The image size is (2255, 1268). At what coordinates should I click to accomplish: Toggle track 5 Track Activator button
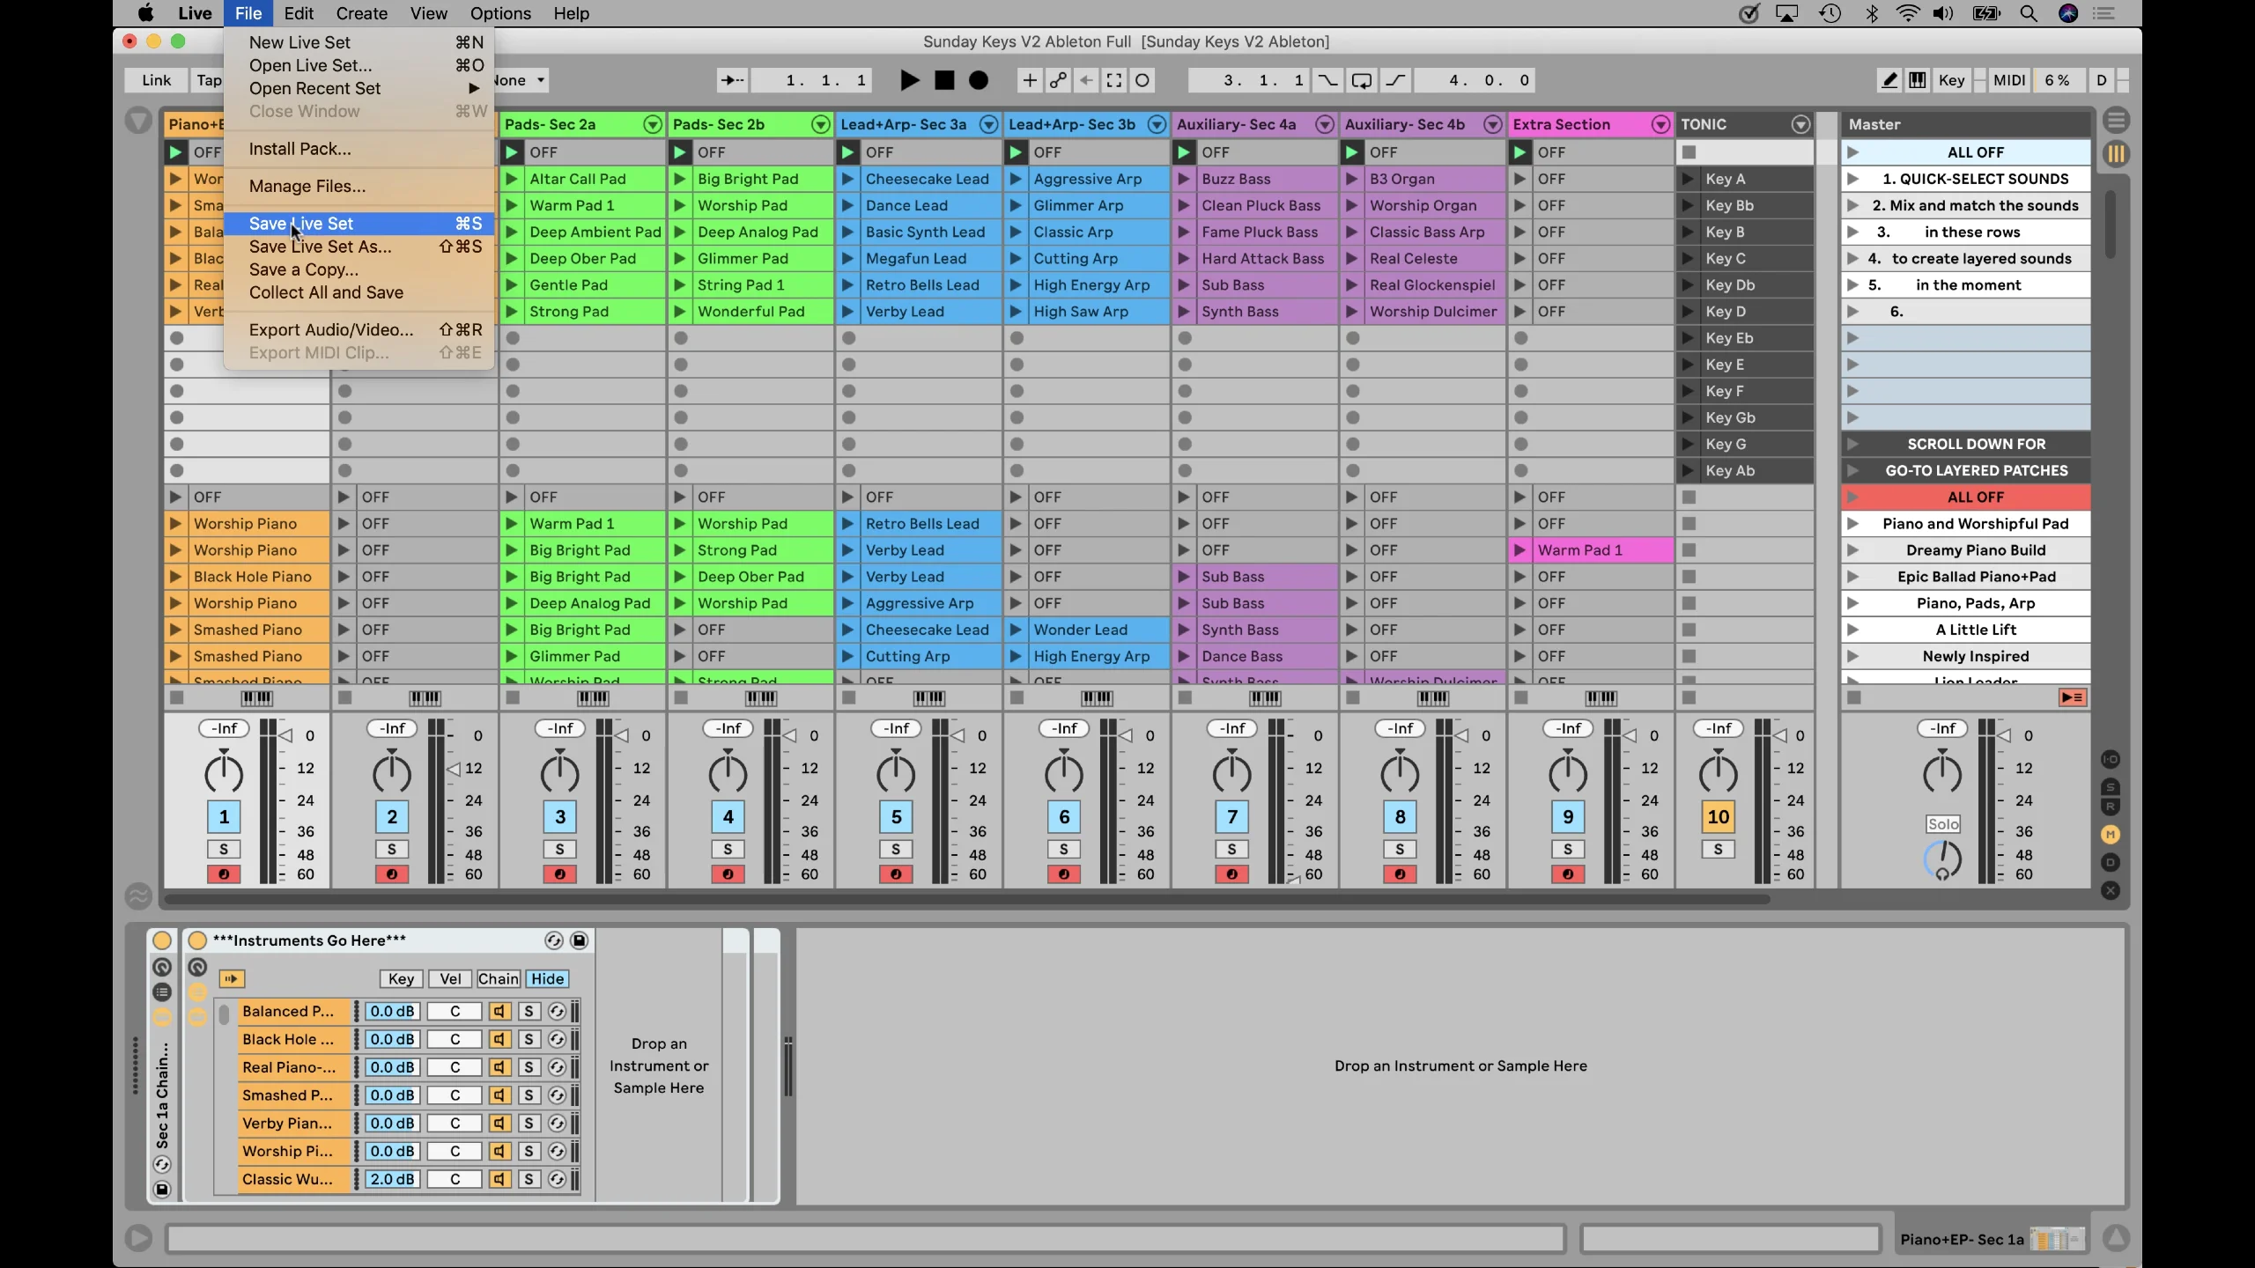click(896, 816)
